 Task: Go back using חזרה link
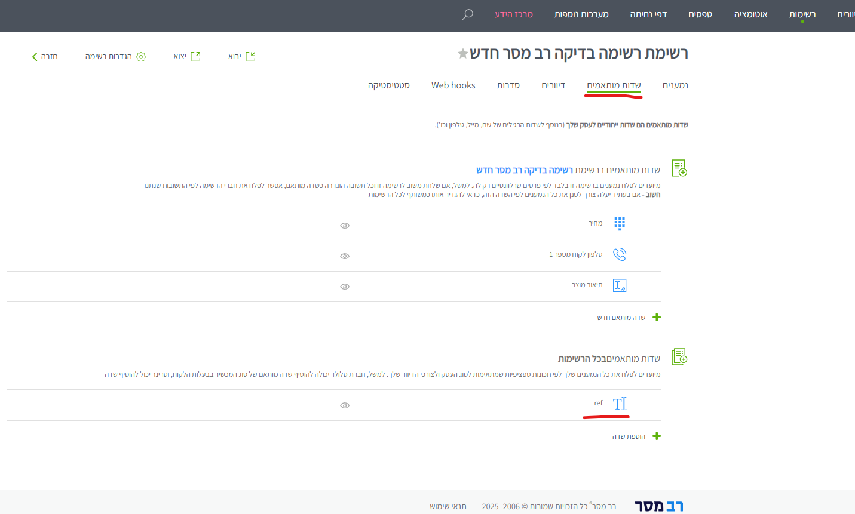click(x=45, y=57)
